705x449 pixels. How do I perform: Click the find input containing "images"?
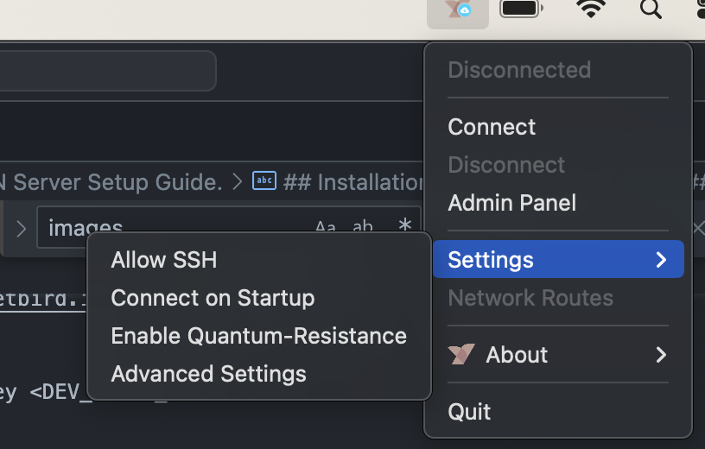173,229
